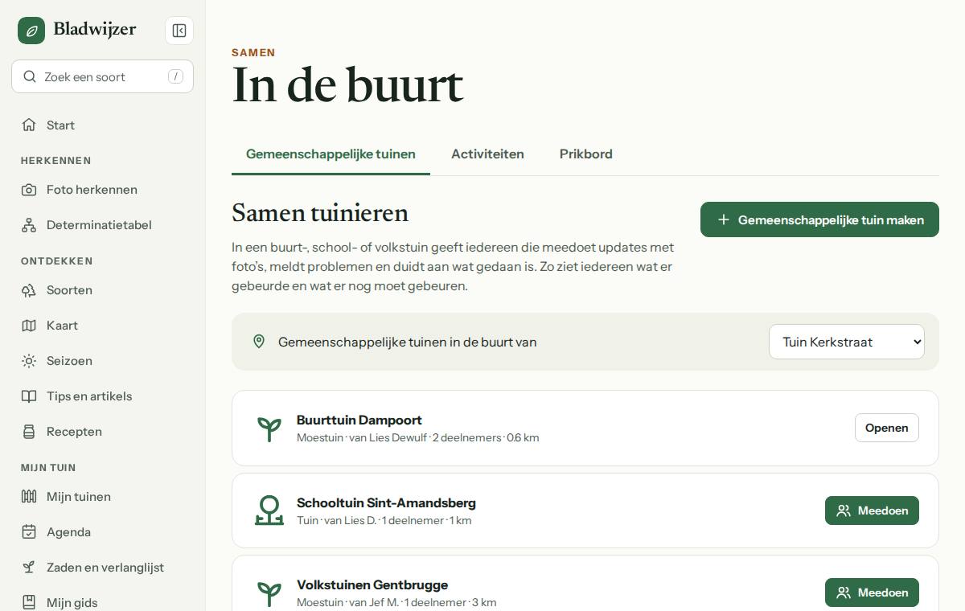Screen dimensions: 965x611
Task: Go to Recepten
Action: coord(102,432)
